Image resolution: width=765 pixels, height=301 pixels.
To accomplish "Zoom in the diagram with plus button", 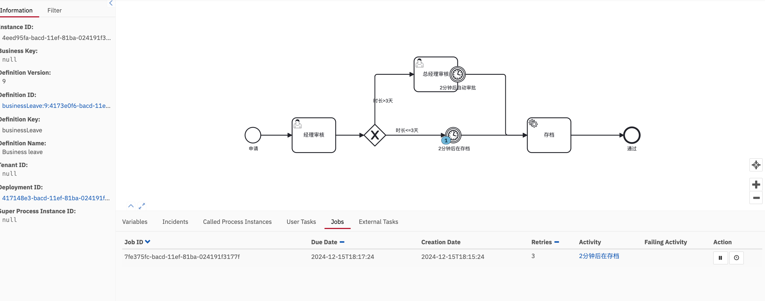I will tap(755, 184).
